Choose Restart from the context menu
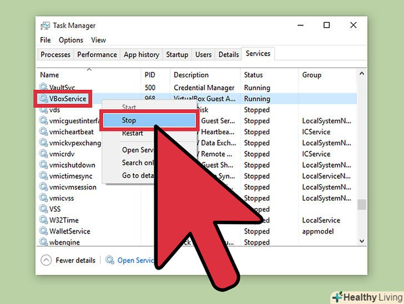The width and height of the screenshot is (404, 304). coord(132,133)
